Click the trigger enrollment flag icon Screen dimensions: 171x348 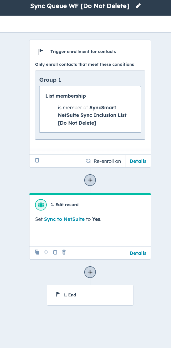click(41, 51)
